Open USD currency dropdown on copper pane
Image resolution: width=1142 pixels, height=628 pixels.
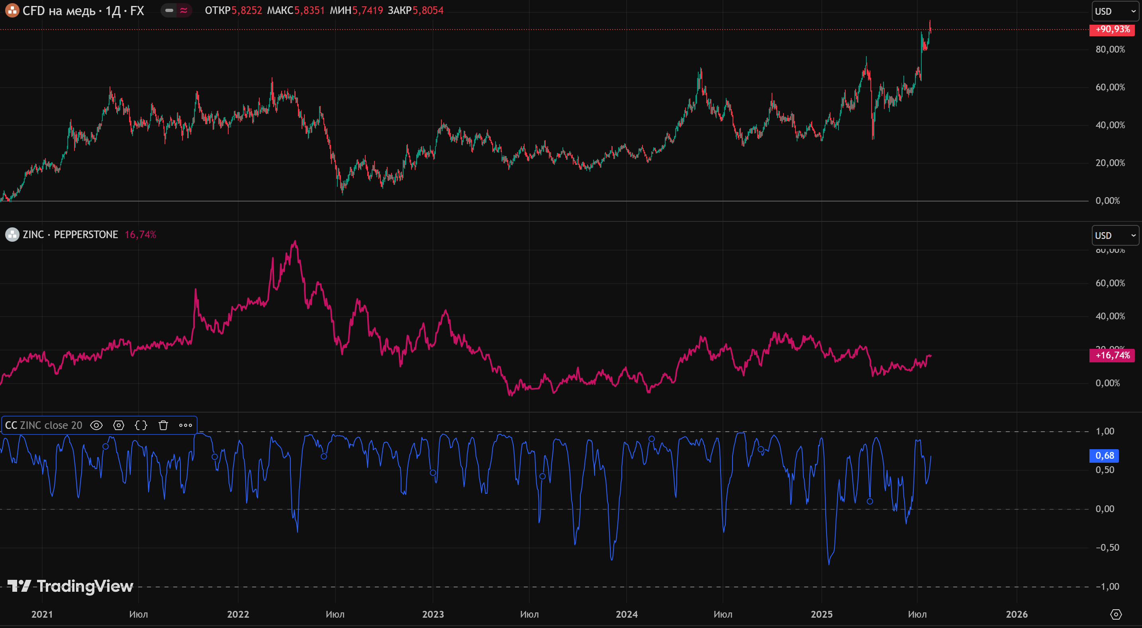click(x=1115, y=12)
